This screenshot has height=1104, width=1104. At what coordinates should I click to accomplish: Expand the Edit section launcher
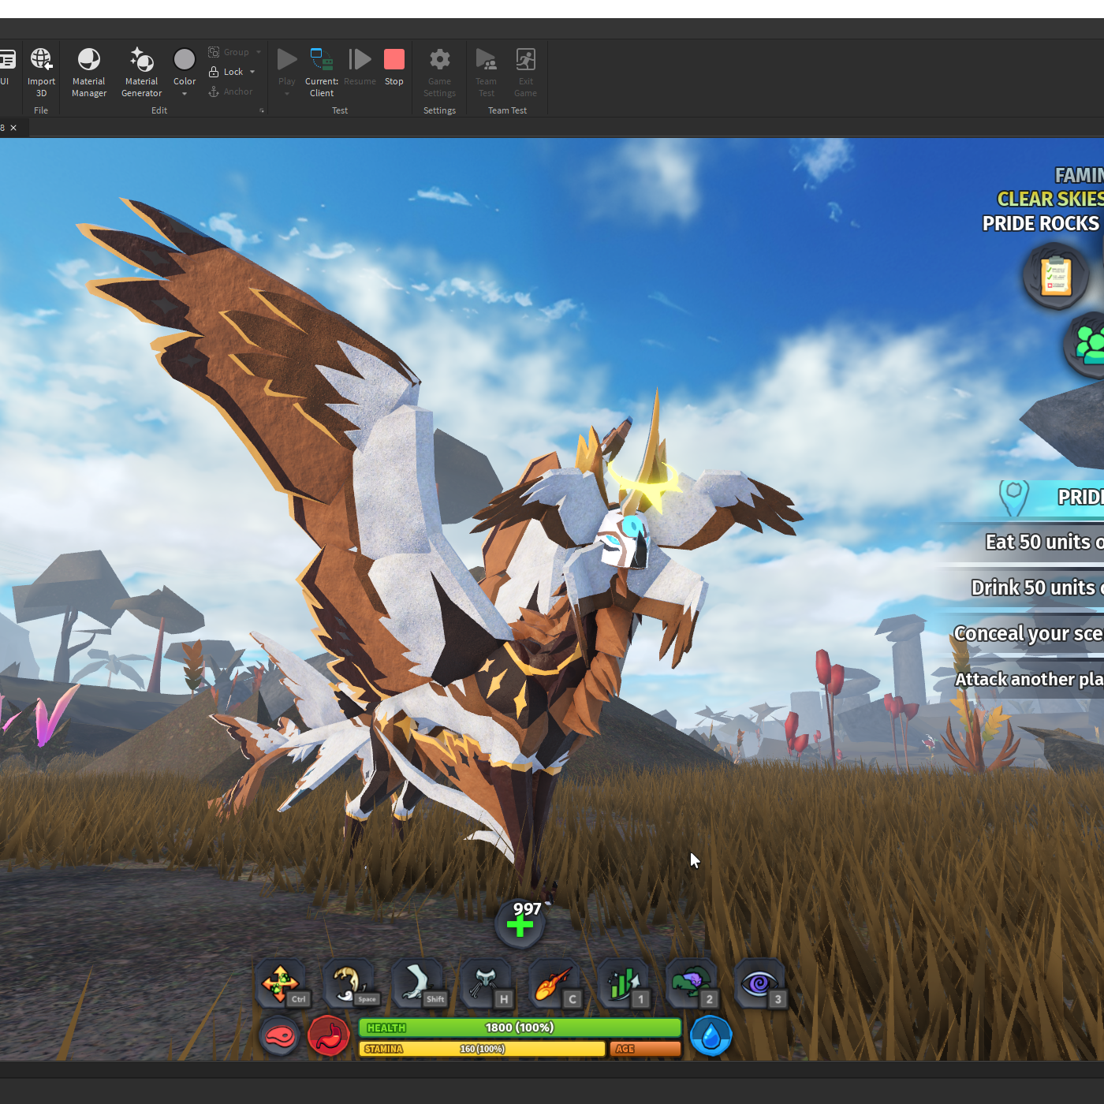click(262, 111)
